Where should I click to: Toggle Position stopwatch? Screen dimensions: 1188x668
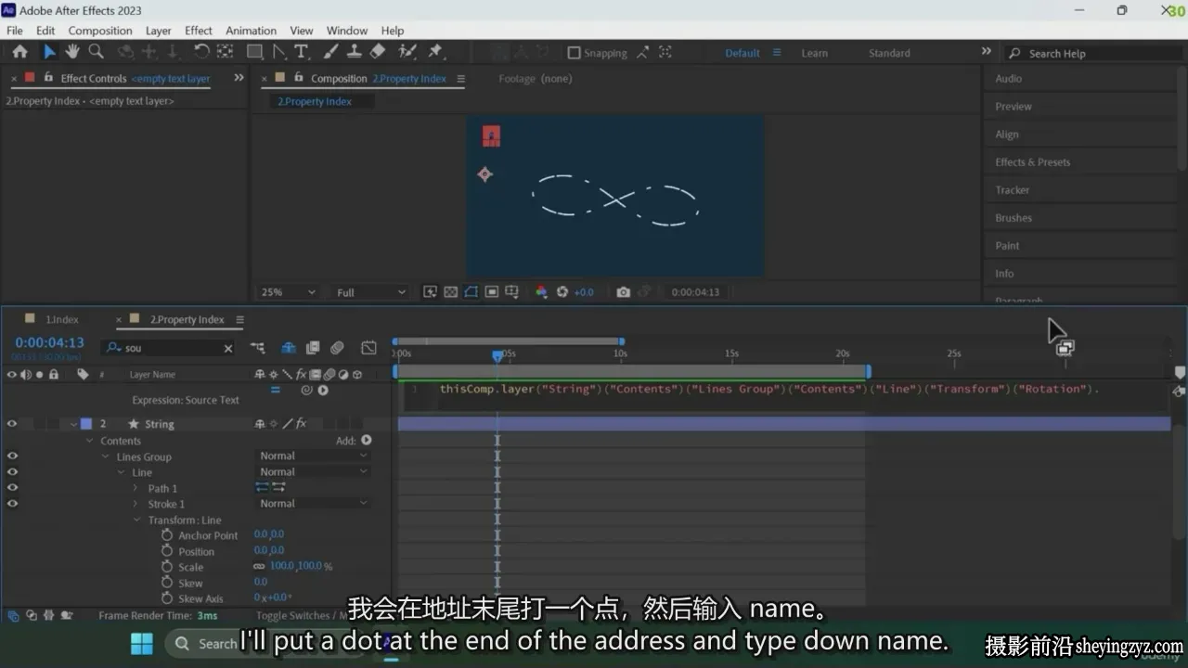point(167,551)
